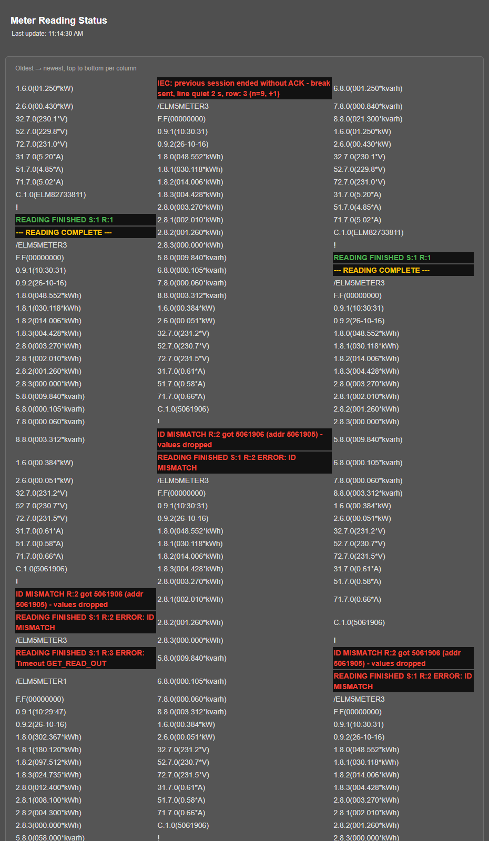The width and height of the screenshot is (489, 841).
Task: Click the "8.8.0(021.300*kvarh)" reading
Action: click(368, 119)
